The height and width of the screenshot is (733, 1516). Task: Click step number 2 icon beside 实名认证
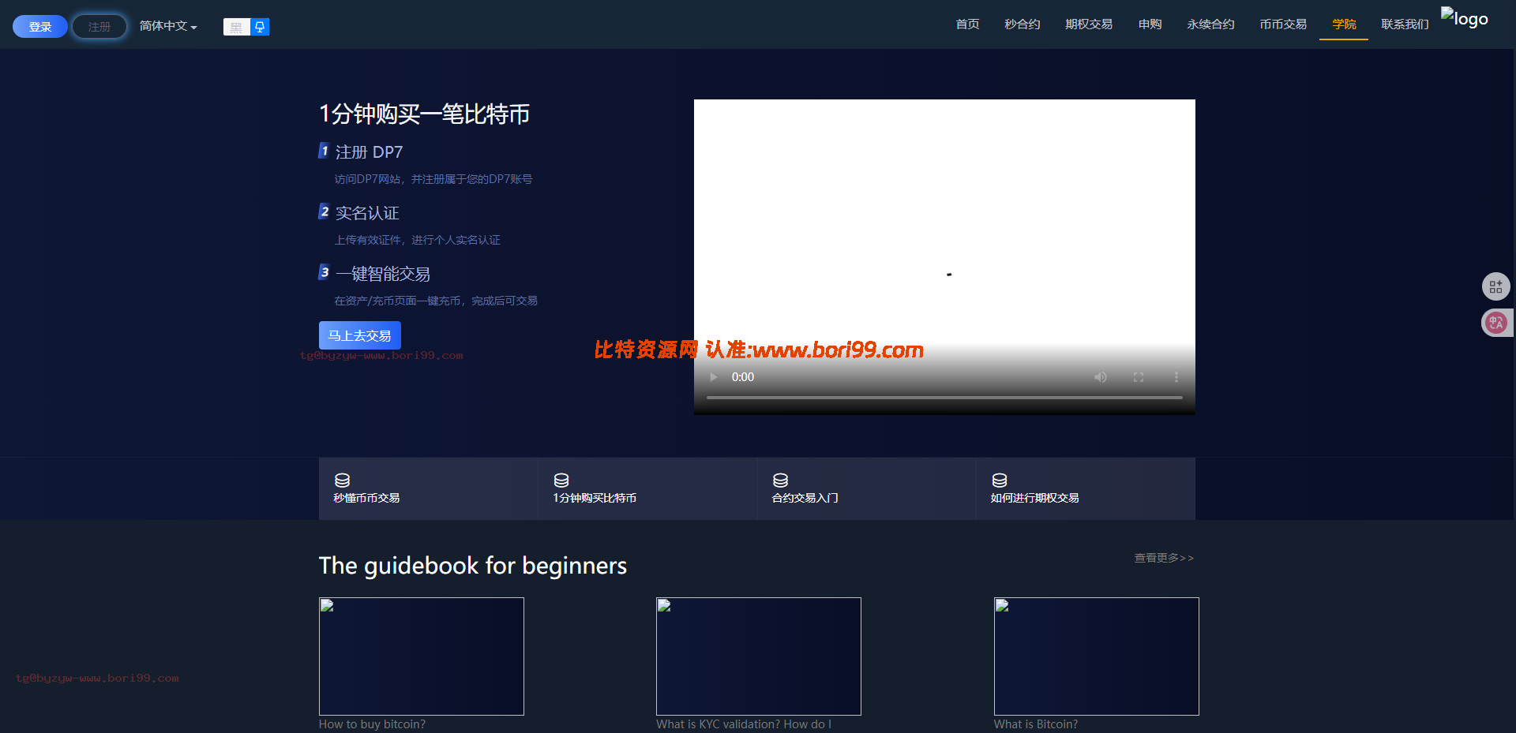click(324, 211)
